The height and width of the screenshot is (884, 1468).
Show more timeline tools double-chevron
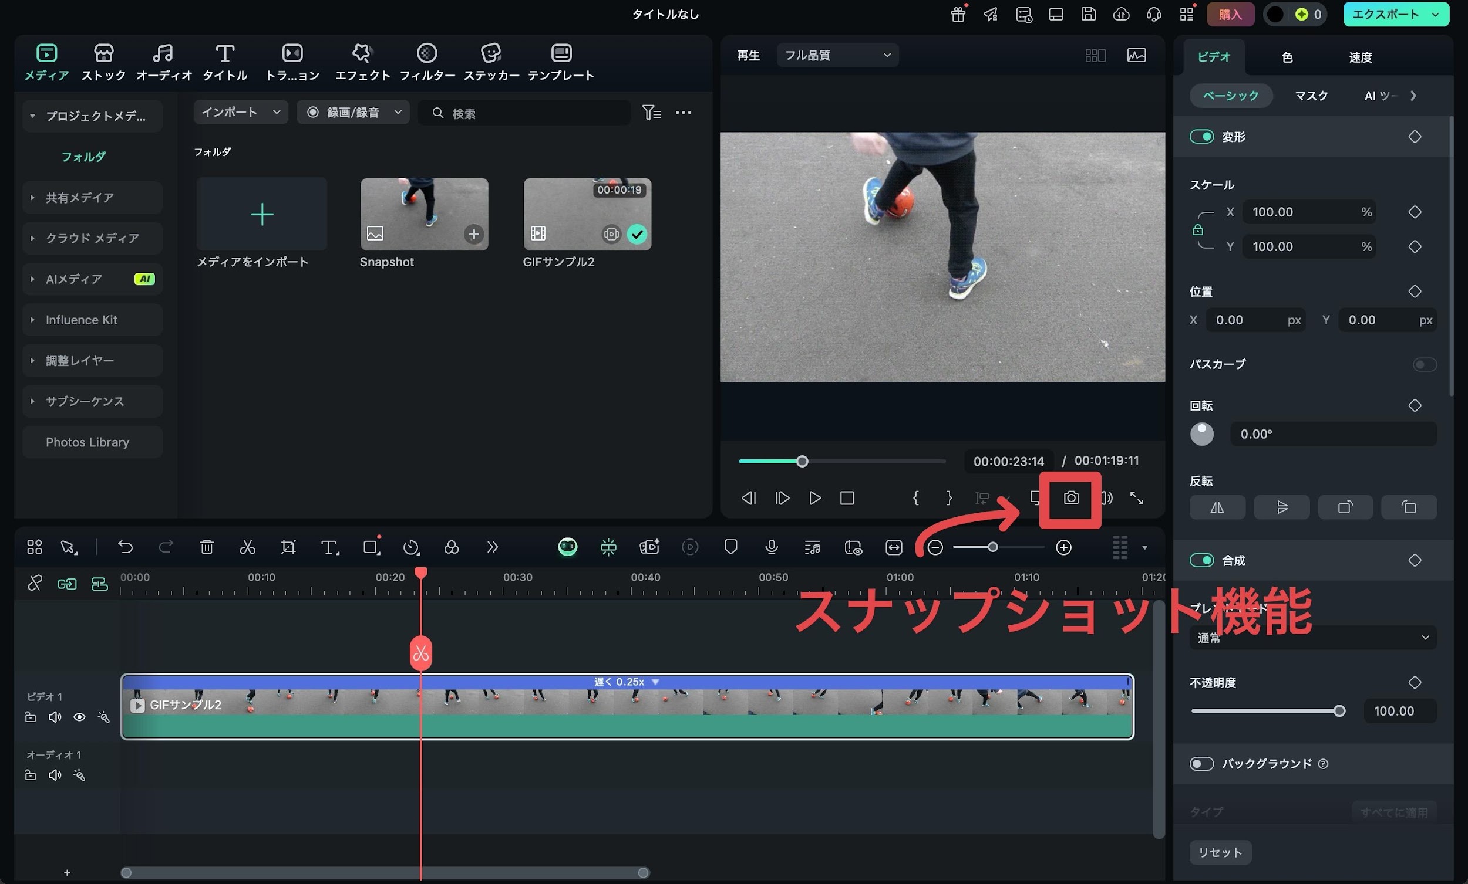coord(492,547)
